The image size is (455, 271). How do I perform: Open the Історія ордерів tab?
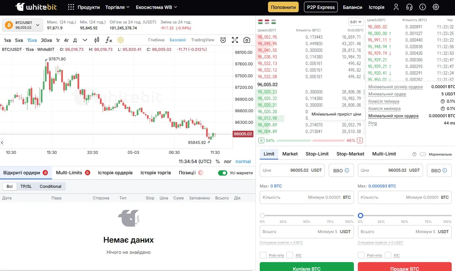115,173
